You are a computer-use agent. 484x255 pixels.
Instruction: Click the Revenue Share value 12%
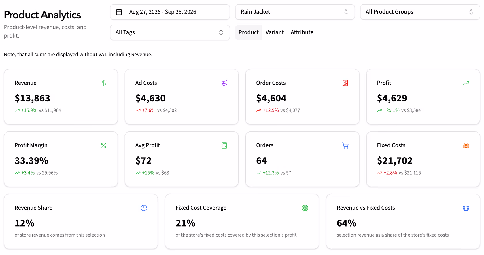[24, 223]
